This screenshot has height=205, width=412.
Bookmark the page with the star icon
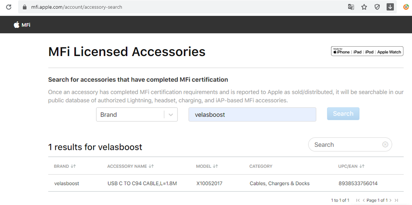click(x=364, y=7)
